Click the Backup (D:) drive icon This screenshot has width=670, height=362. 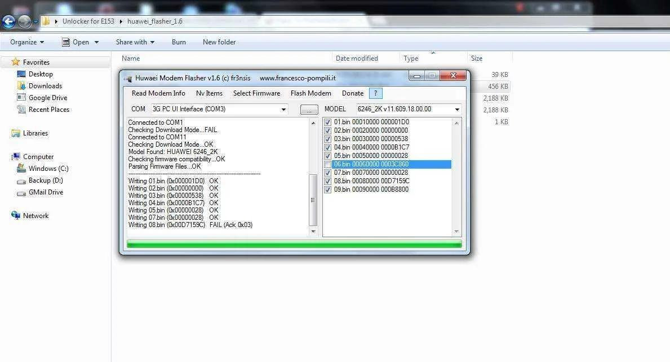pyautogui.click(x=21, y=181)
